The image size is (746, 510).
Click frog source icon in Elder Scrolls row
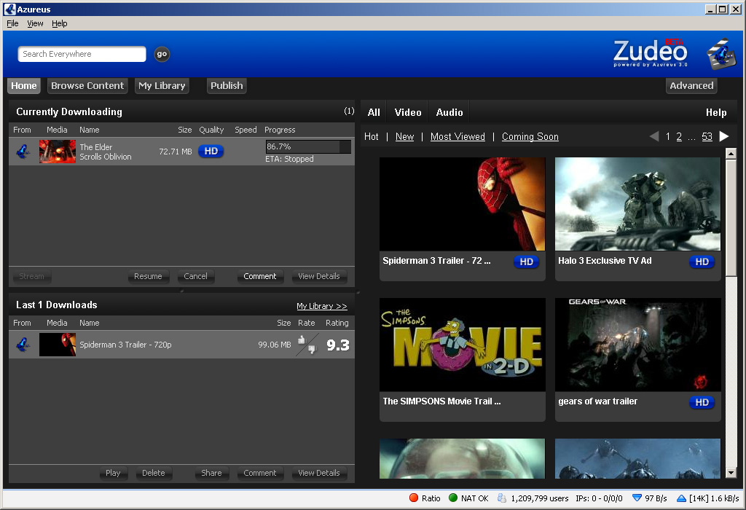(x=23, y=152)
